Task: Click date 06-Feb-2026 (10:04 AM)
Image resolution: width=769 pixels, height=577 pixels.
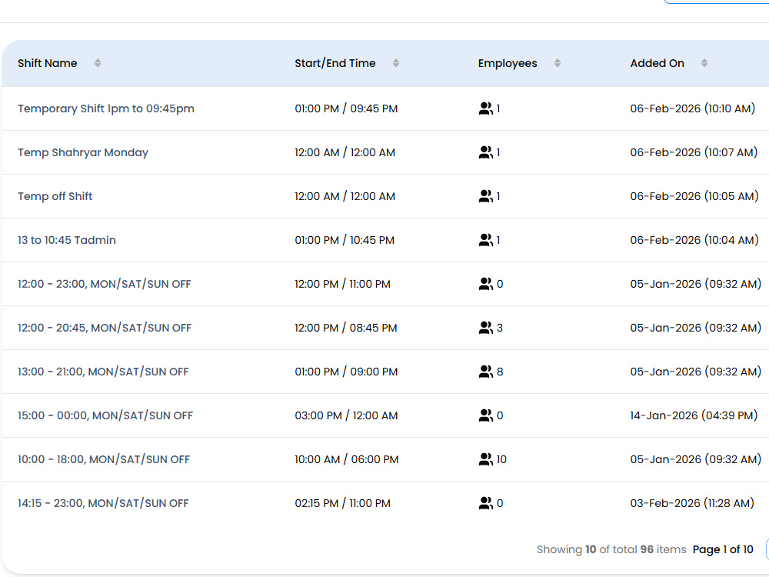Action: (694, 240)
